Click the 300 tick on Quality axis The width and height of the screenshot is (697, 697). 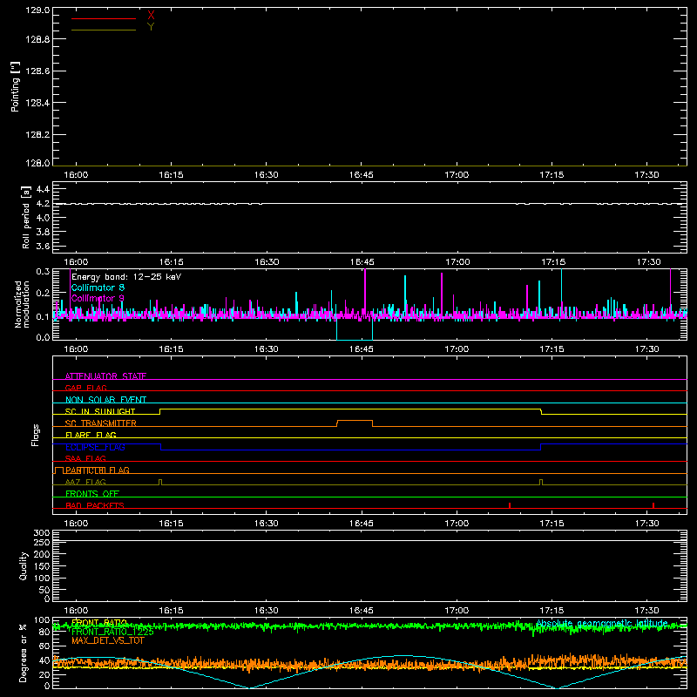pyautogui.click(x=42, y=533)
